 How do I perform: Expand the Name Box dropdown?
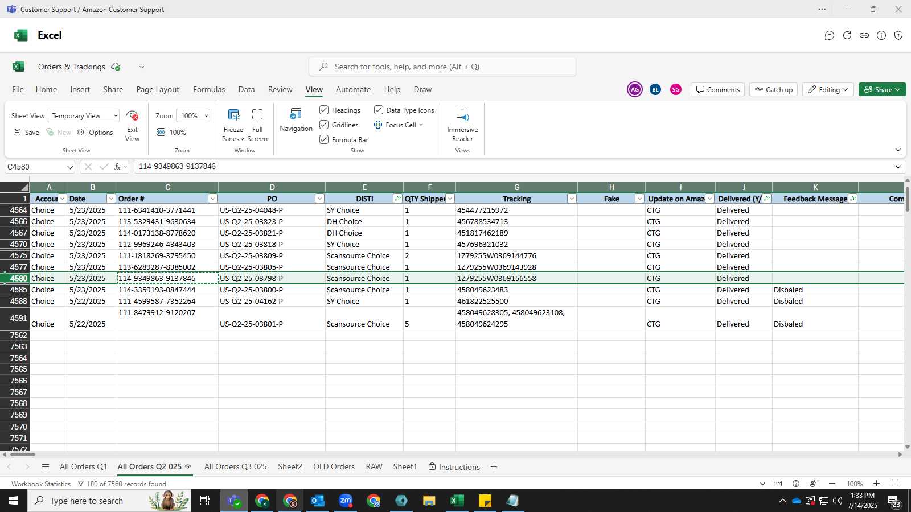(x=70, y=167)
